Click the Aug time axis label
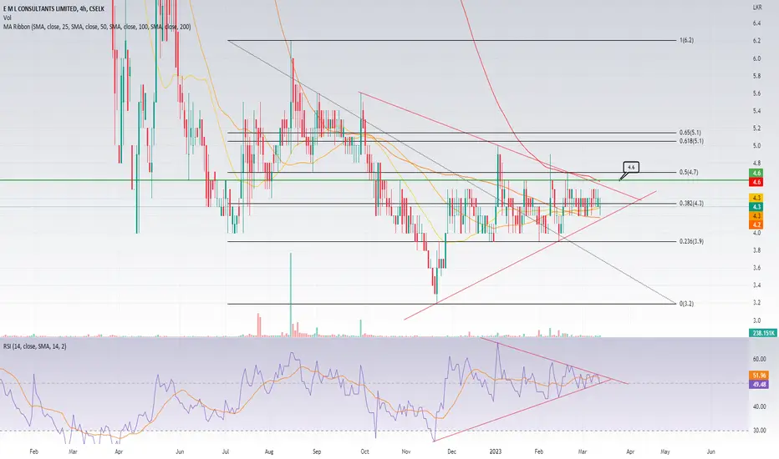779x459 pixels. (x=269, y=451)
